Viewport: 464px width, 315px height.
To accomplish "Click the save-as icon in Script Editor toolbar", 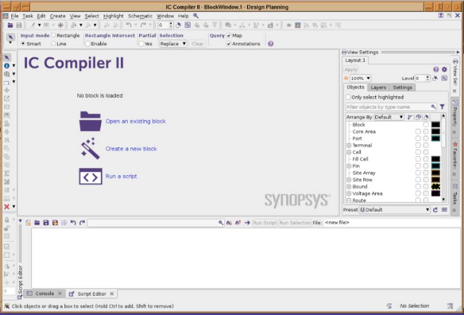I will click(x=55, y=223).
